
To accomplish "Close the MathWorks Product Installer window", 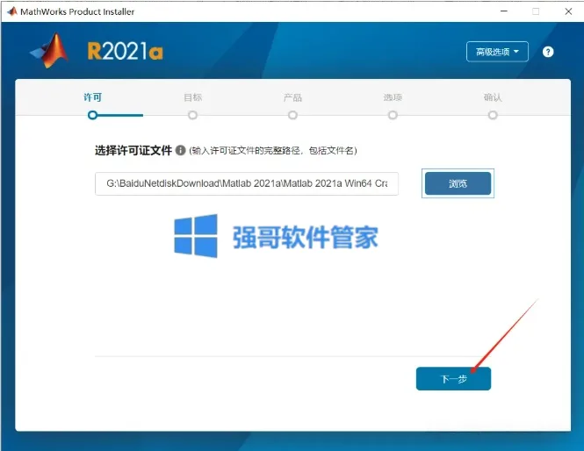I will click(x=568, y=11).
